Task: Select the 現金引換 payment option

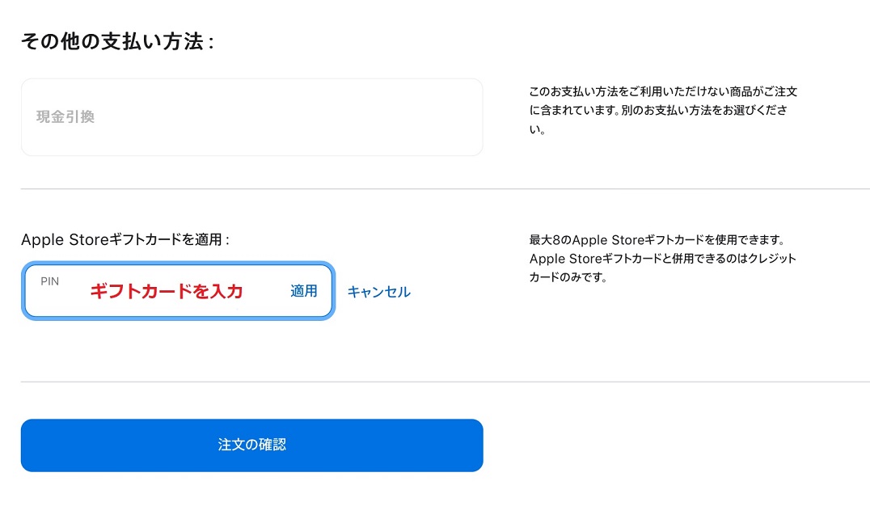Action: 252,117
